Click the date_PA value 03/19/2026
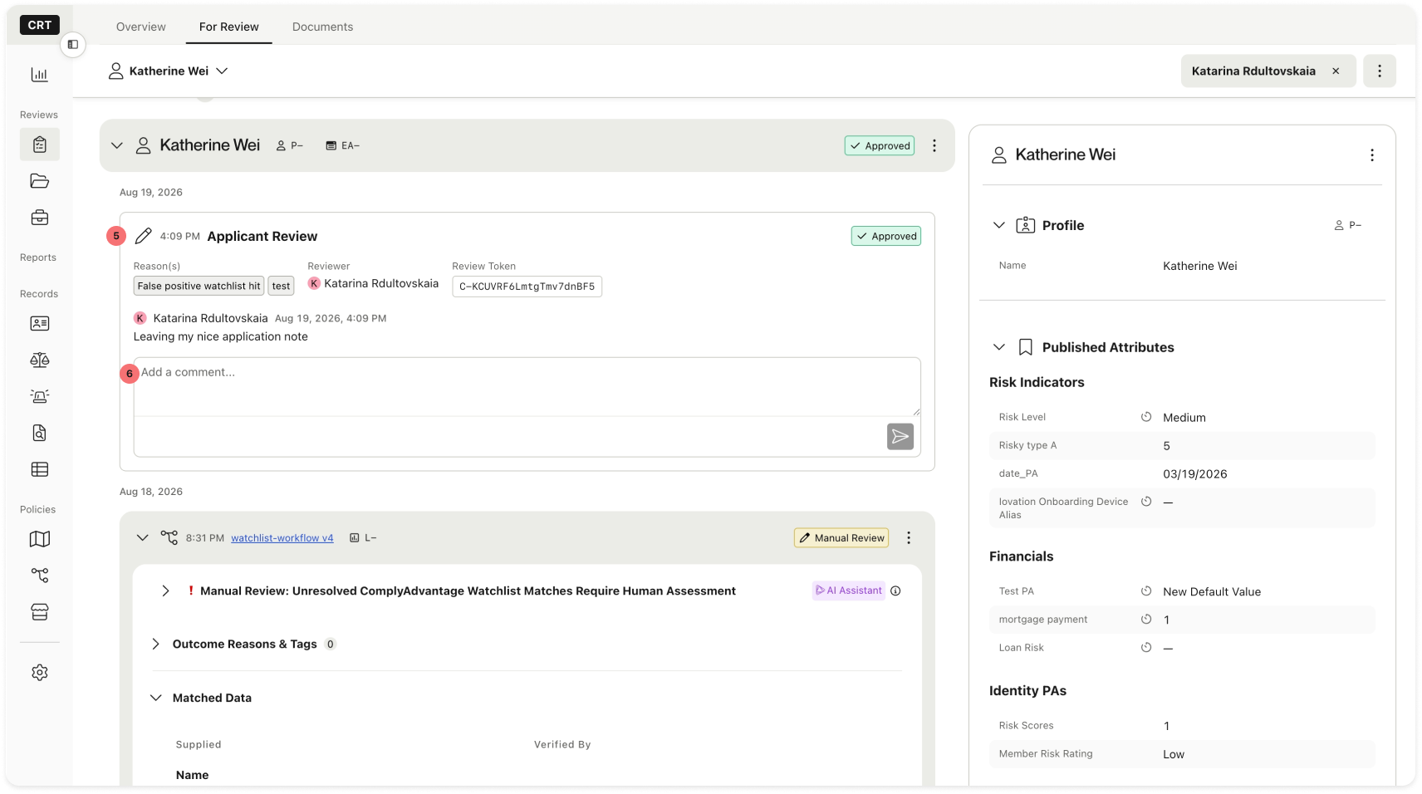Image resolution: width=1422 pixels, height=794 pixels. coord(1194,474)
